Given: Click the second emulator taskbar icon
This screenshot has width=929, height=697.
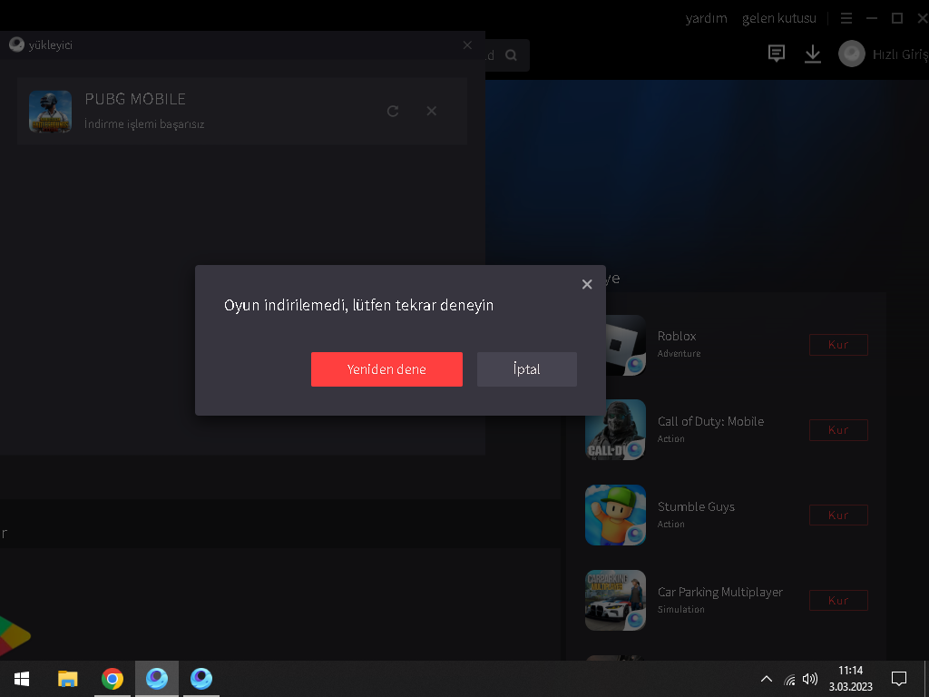Looking at the screenshot, I should click(201, 679).
